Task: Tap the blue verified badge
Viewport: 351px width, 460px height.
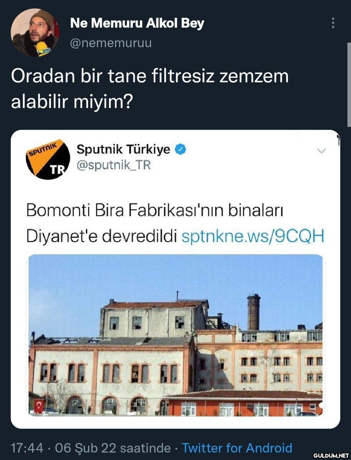Action: click(x=181, y=150)
